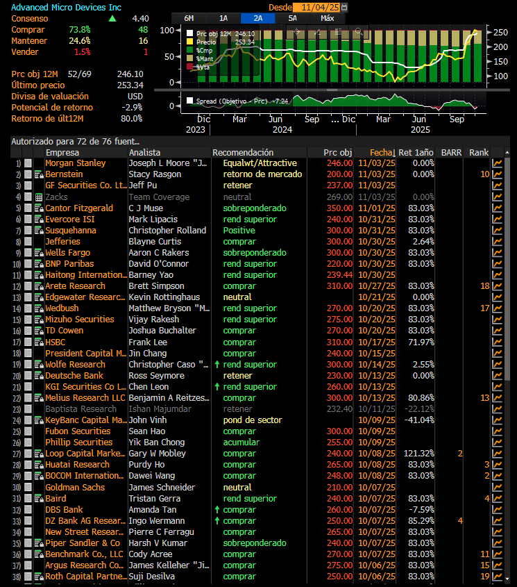This screenshot has width=517, height=587.
Task: Sort by Recomendación column header
Action: (243, 153)
